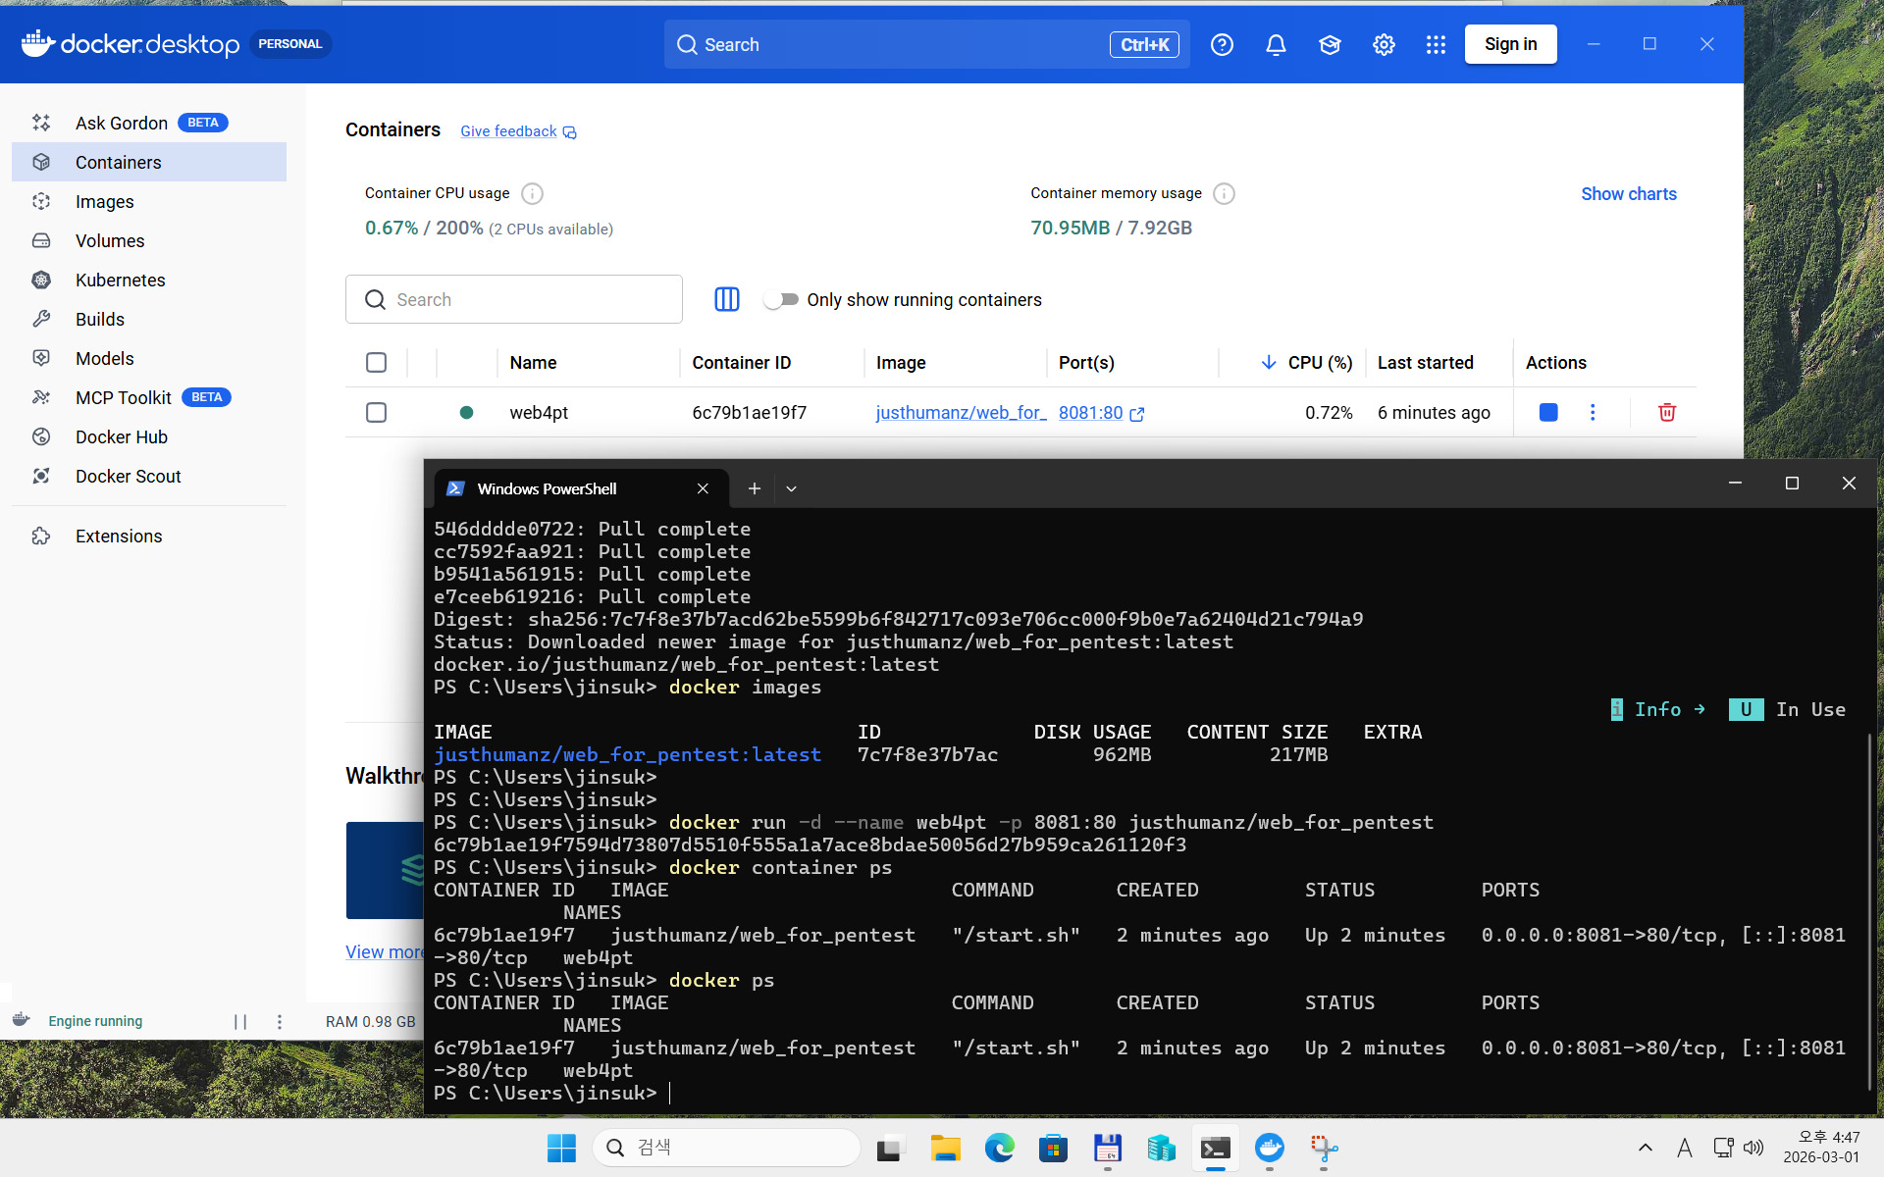The image size is (1884, 1177).
Task: Open the Learning center graduation cap icon
Action: coord(1330,44)
